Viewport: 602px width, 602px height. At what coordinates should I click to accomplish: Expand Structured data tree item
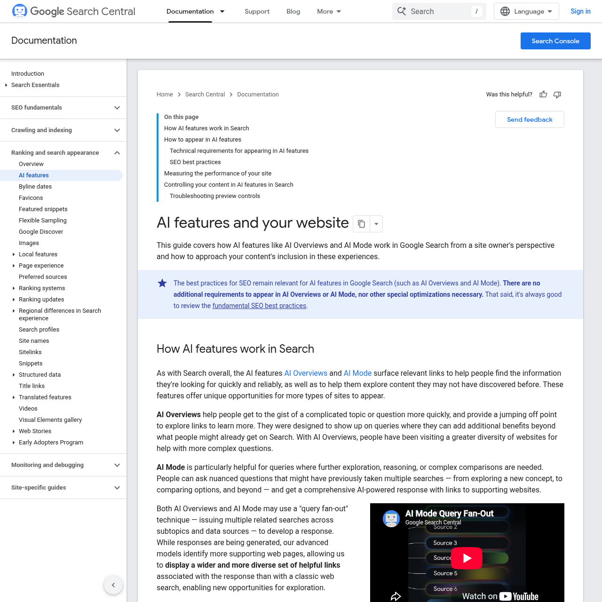click(x=14, y=375)
